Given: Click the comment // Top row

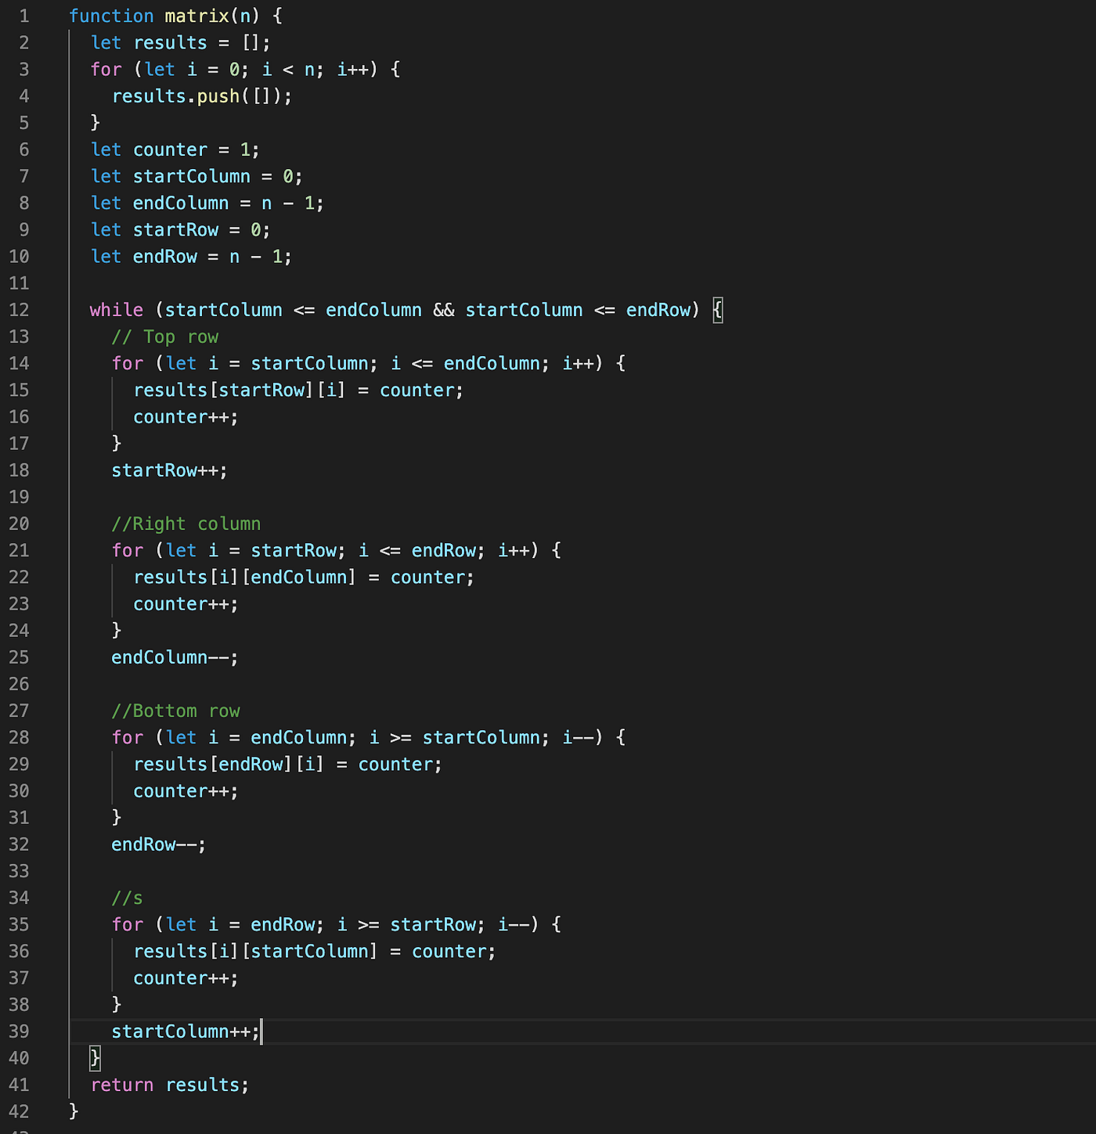Looking at the screenshot, I should [164, 337].
